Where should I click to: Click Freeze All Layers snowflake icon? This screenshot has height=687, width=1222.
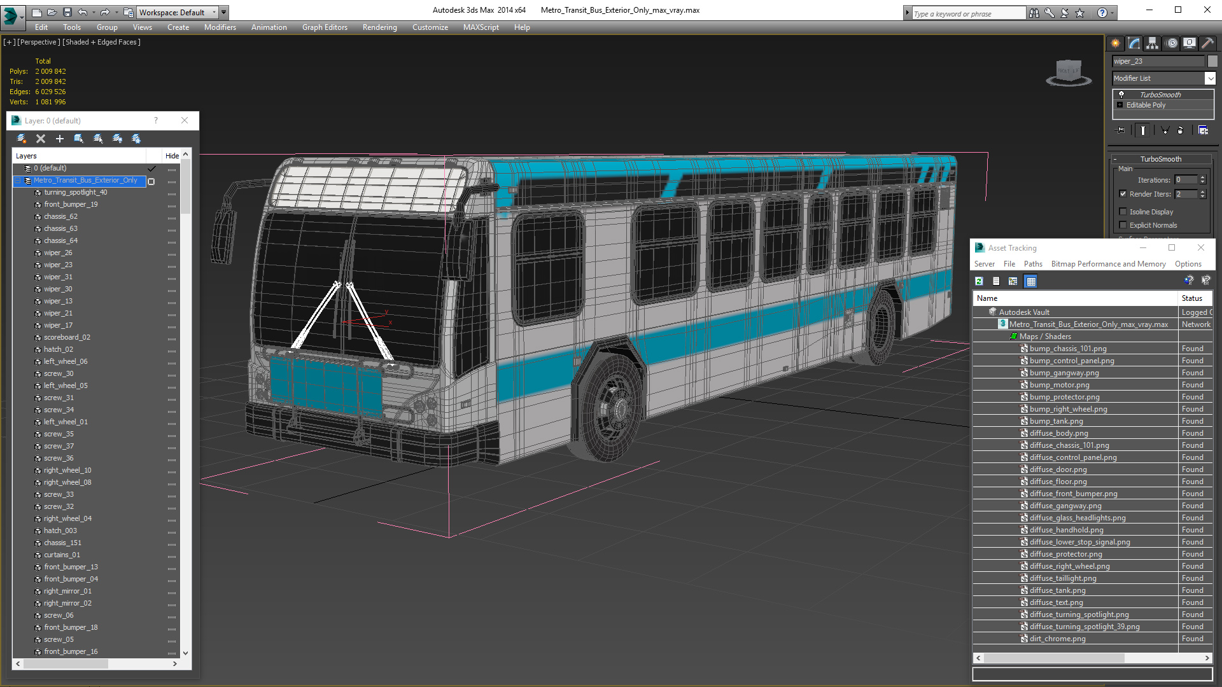(x=136, y=138)
